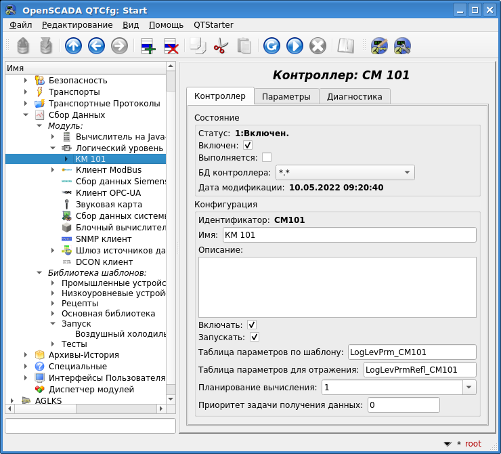Screen dimensions: 501x454
Task: Click the second QTStarter module wrench icon
Action: coord(402,45)
